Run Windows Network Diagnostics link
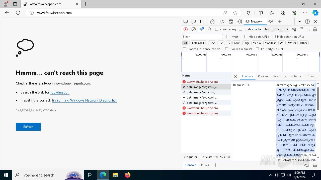This screenshot has height=180, width=321. tap(84, 100)
